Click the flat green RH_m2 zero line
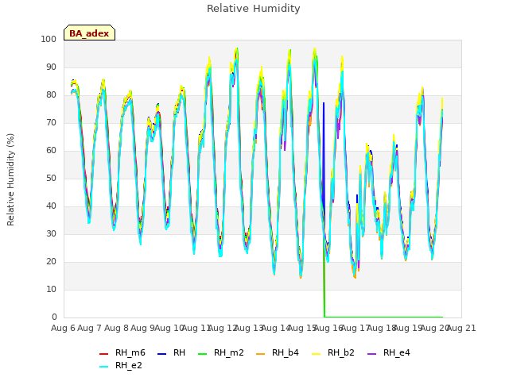The width and height of the screenshot is (509, 381). click(383, 317)
